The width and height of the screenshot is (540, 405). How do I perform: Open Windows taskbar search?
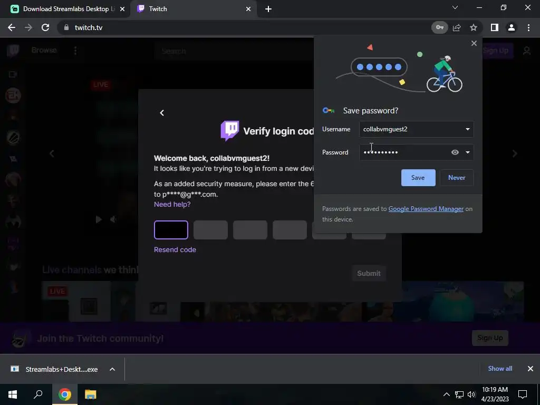[x=38, y=394]
